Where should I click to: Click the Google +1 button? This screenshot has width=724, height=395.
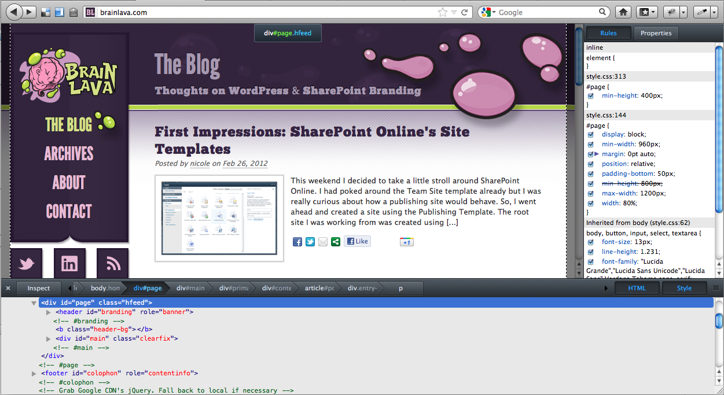click(406, 242)
